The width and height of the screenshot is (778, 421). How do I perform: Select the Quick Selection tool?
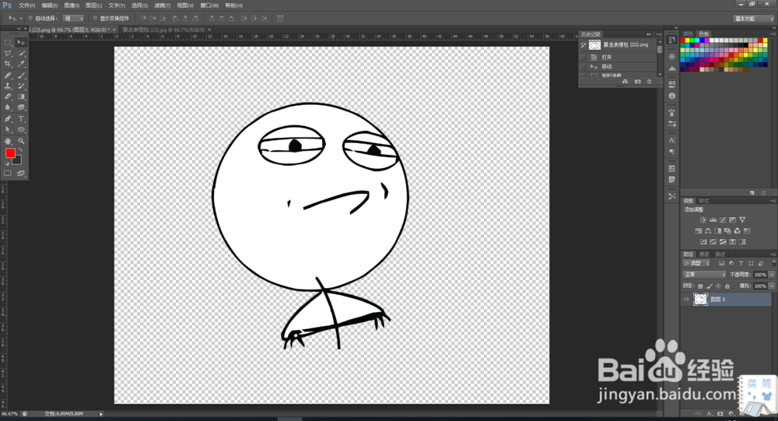[21, 54]
